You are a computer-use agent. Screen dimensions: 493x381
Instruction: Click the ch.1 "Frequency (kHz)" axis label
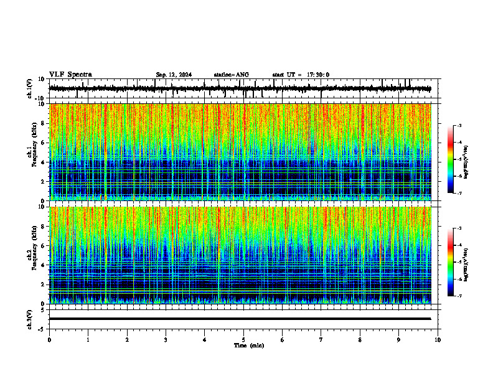click(34, 144)
